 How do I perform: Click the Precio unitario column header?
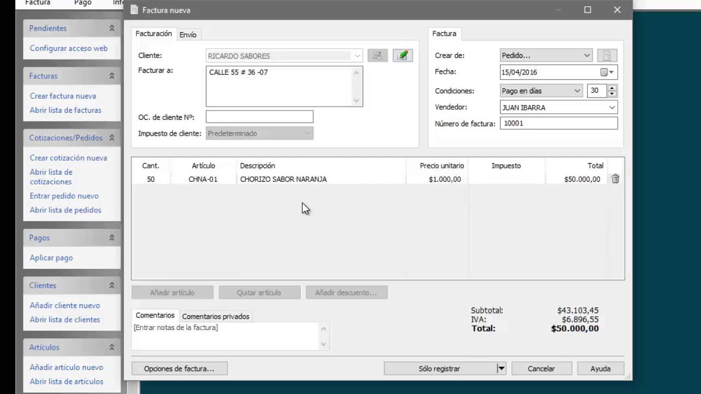tap(437, 165)
